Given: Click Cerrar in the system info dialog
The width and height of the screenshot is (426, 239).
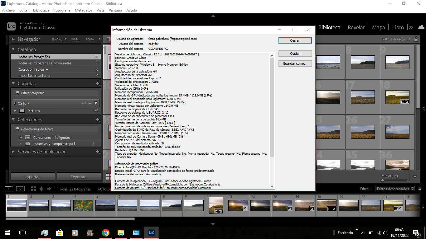Looking at the screenshot, I should pyautogui.click(x=295, y=40).
